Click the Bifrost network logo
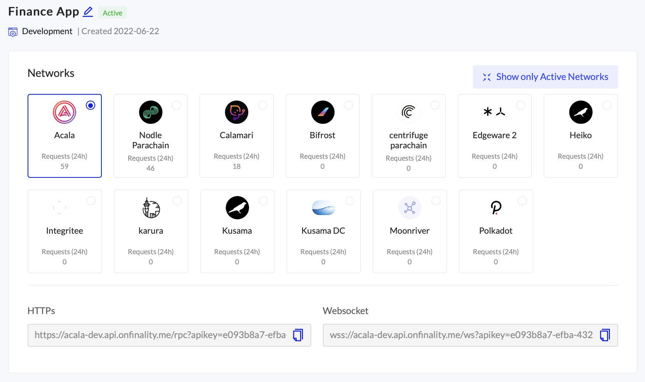Screen dimensions: 645x382 click(x=322, y=112)
